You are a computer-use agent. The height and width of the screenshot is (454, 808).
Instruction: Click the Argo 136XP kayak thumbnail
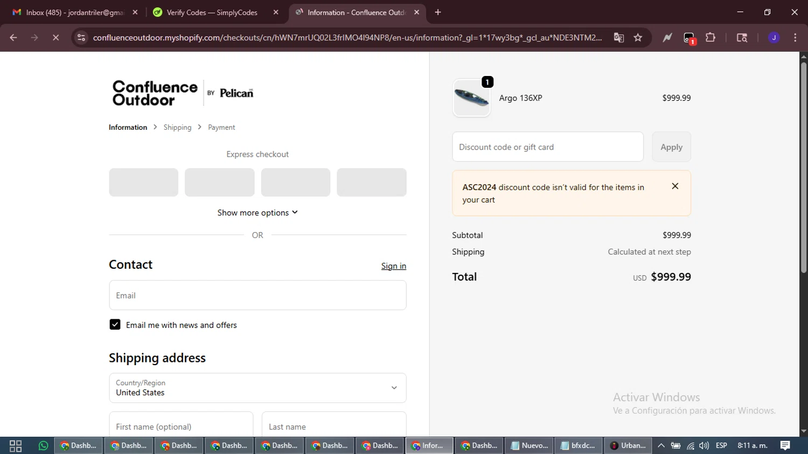tap(471, 98)
